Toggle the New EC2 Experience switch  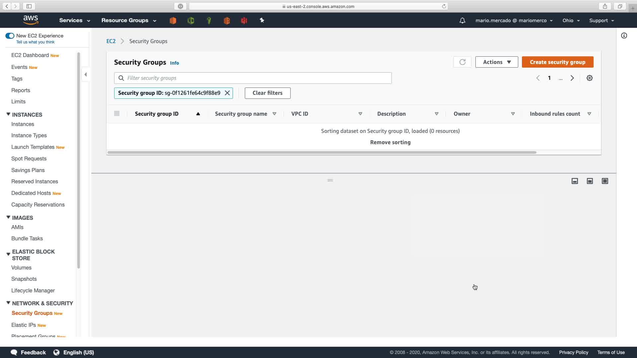10,36
